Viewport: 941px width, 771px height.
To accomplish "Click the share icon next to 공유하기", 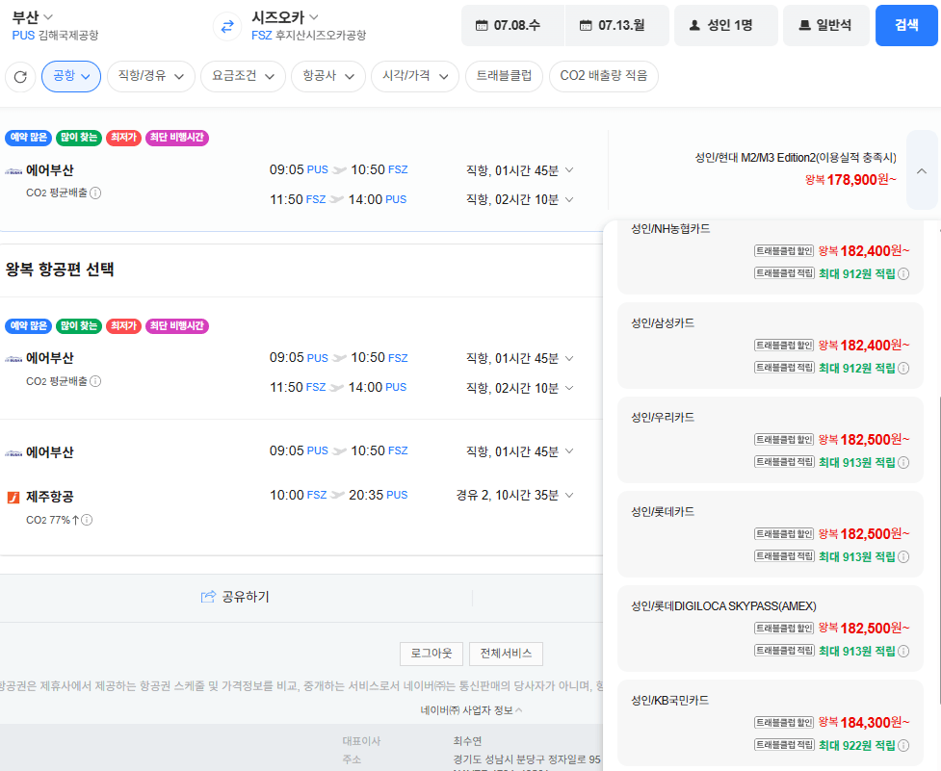I will 208,597.
